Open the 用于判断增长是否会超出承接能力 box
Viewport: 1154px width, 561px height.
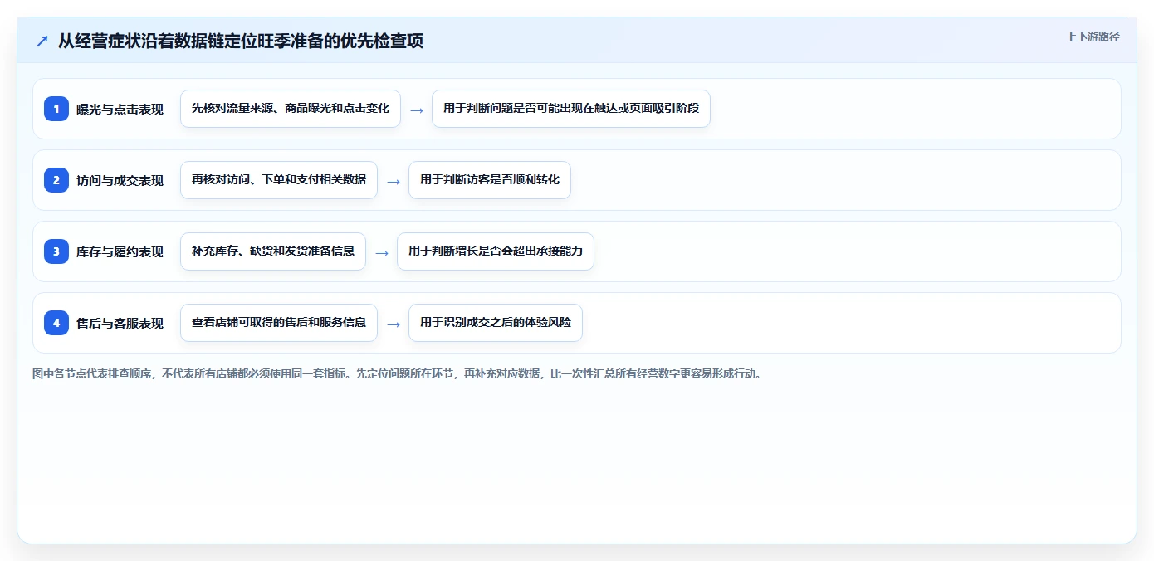click(x=496, y=251)
